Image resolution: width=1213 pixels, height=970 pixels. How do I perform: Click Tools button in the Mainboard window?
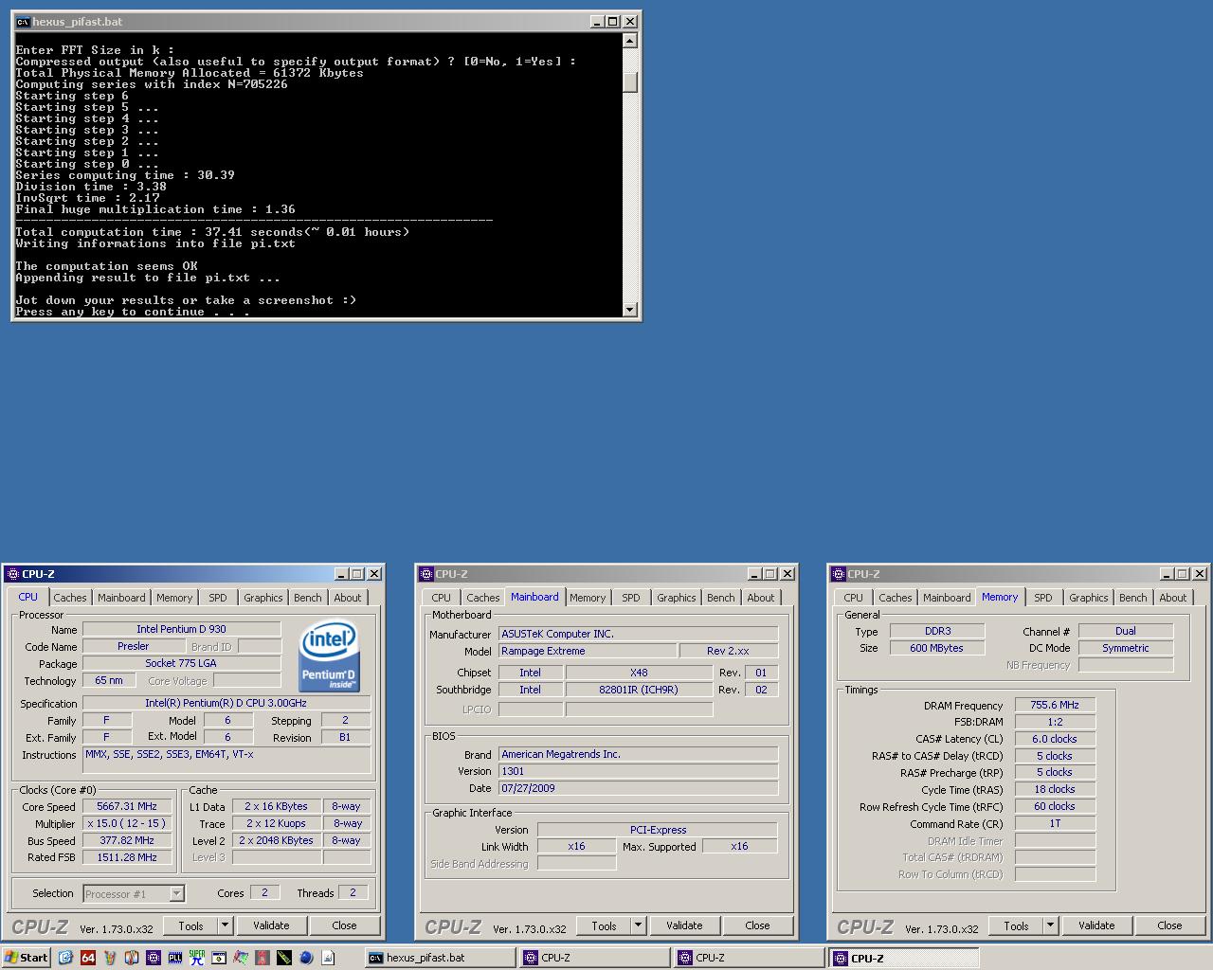[x=604, y=925]
